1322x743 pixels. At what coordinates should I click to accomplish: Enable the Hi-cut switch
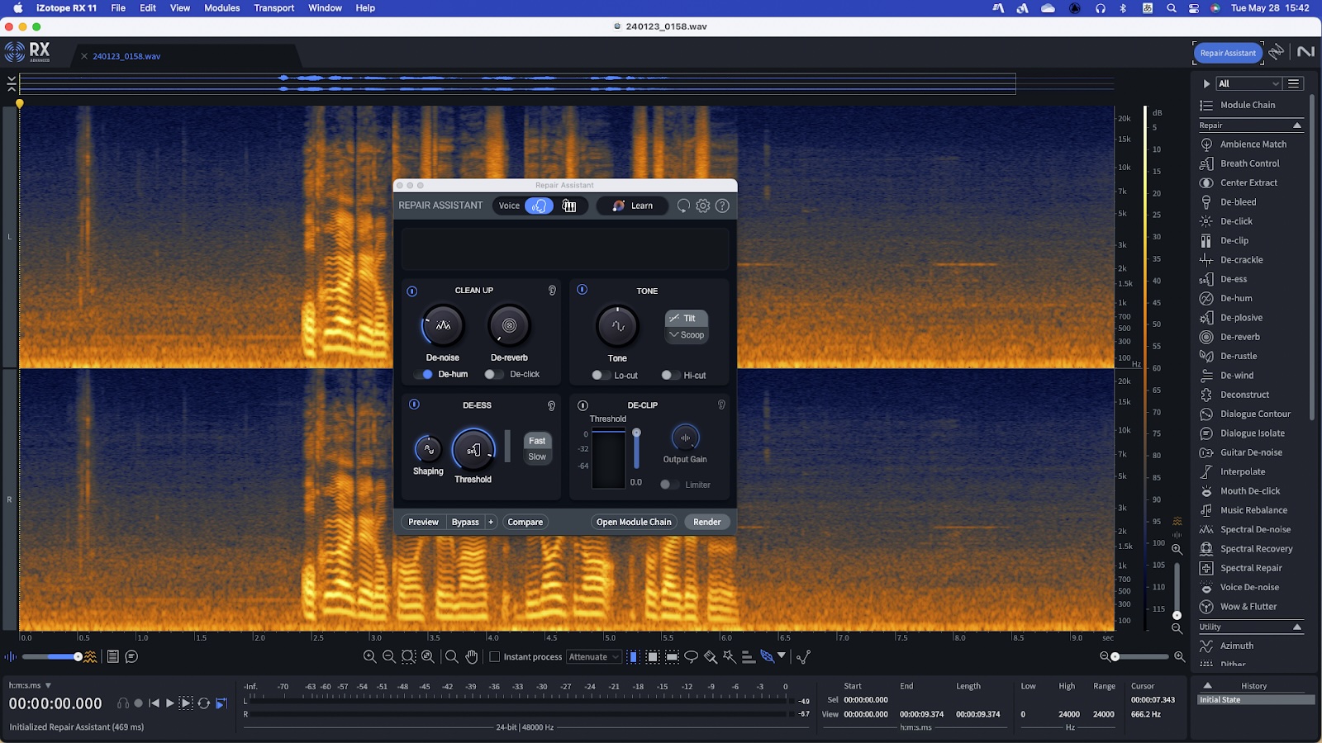[x=670, y=375]
